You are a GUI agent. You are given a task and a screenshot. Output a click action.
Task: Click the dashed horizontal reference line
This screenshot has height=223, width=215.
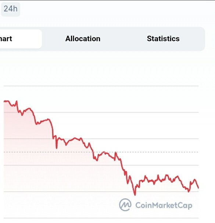click(x=101, y=152)
